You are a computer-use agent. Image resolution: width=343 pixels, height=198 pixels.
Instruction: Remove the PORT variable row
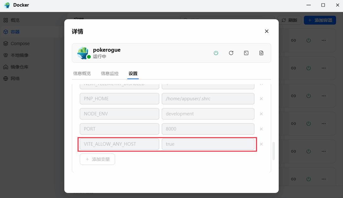pyautogui.click(x=261, y=129)
